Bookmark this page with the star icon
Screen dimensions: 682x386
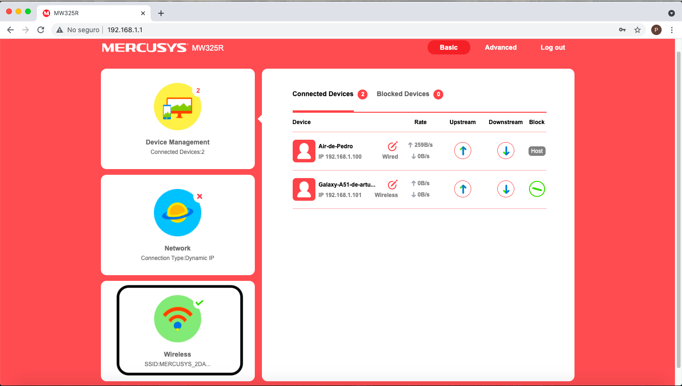point(637,30)
